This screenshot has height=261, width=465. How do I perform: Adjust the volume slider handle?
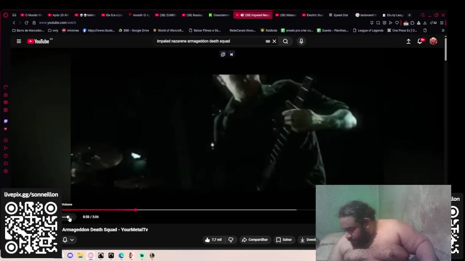click(x=68, y=217)
